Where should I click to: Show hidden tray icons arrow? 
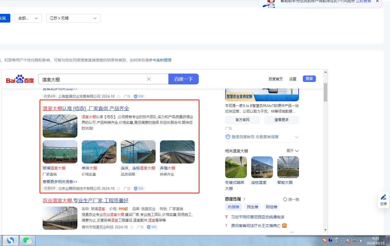coord(342,241)
